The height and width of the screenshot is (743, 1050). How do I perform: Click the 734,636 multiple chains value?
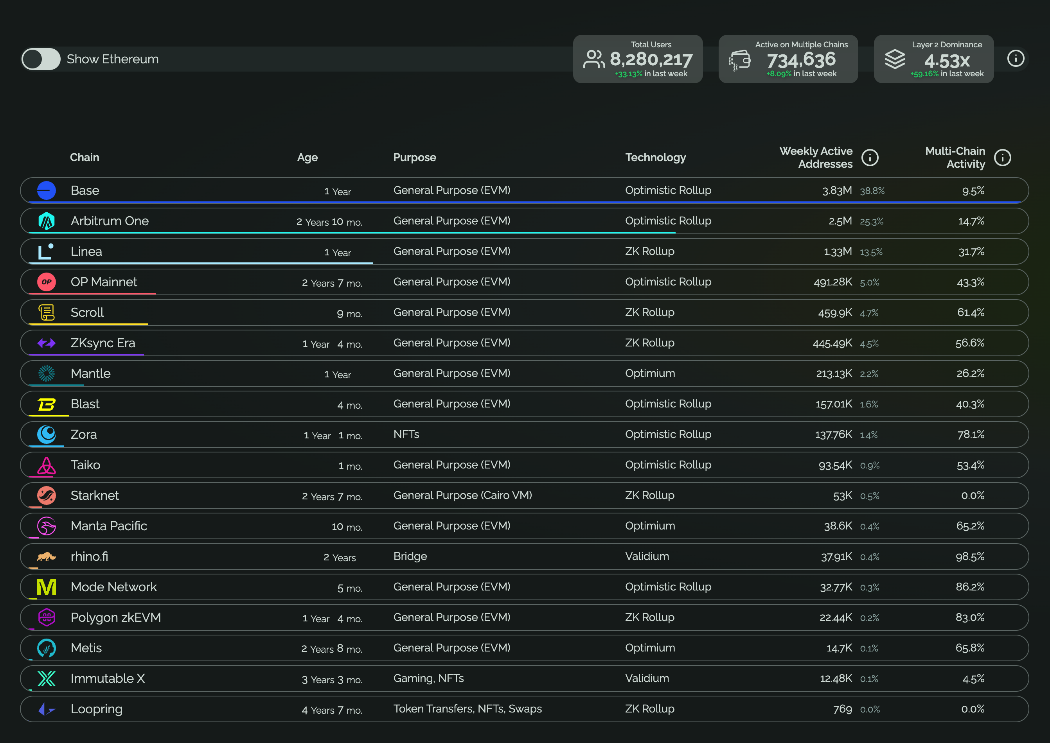(x=801, y=59)
